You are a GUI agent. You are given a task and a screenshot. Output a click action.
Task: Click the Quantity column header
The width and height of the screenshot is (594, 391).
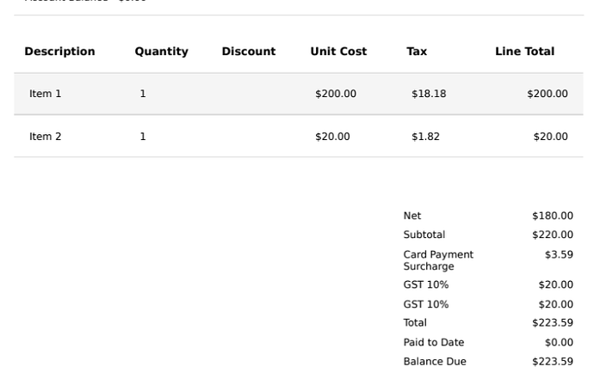pyautogui.click(x=161, y=52)
